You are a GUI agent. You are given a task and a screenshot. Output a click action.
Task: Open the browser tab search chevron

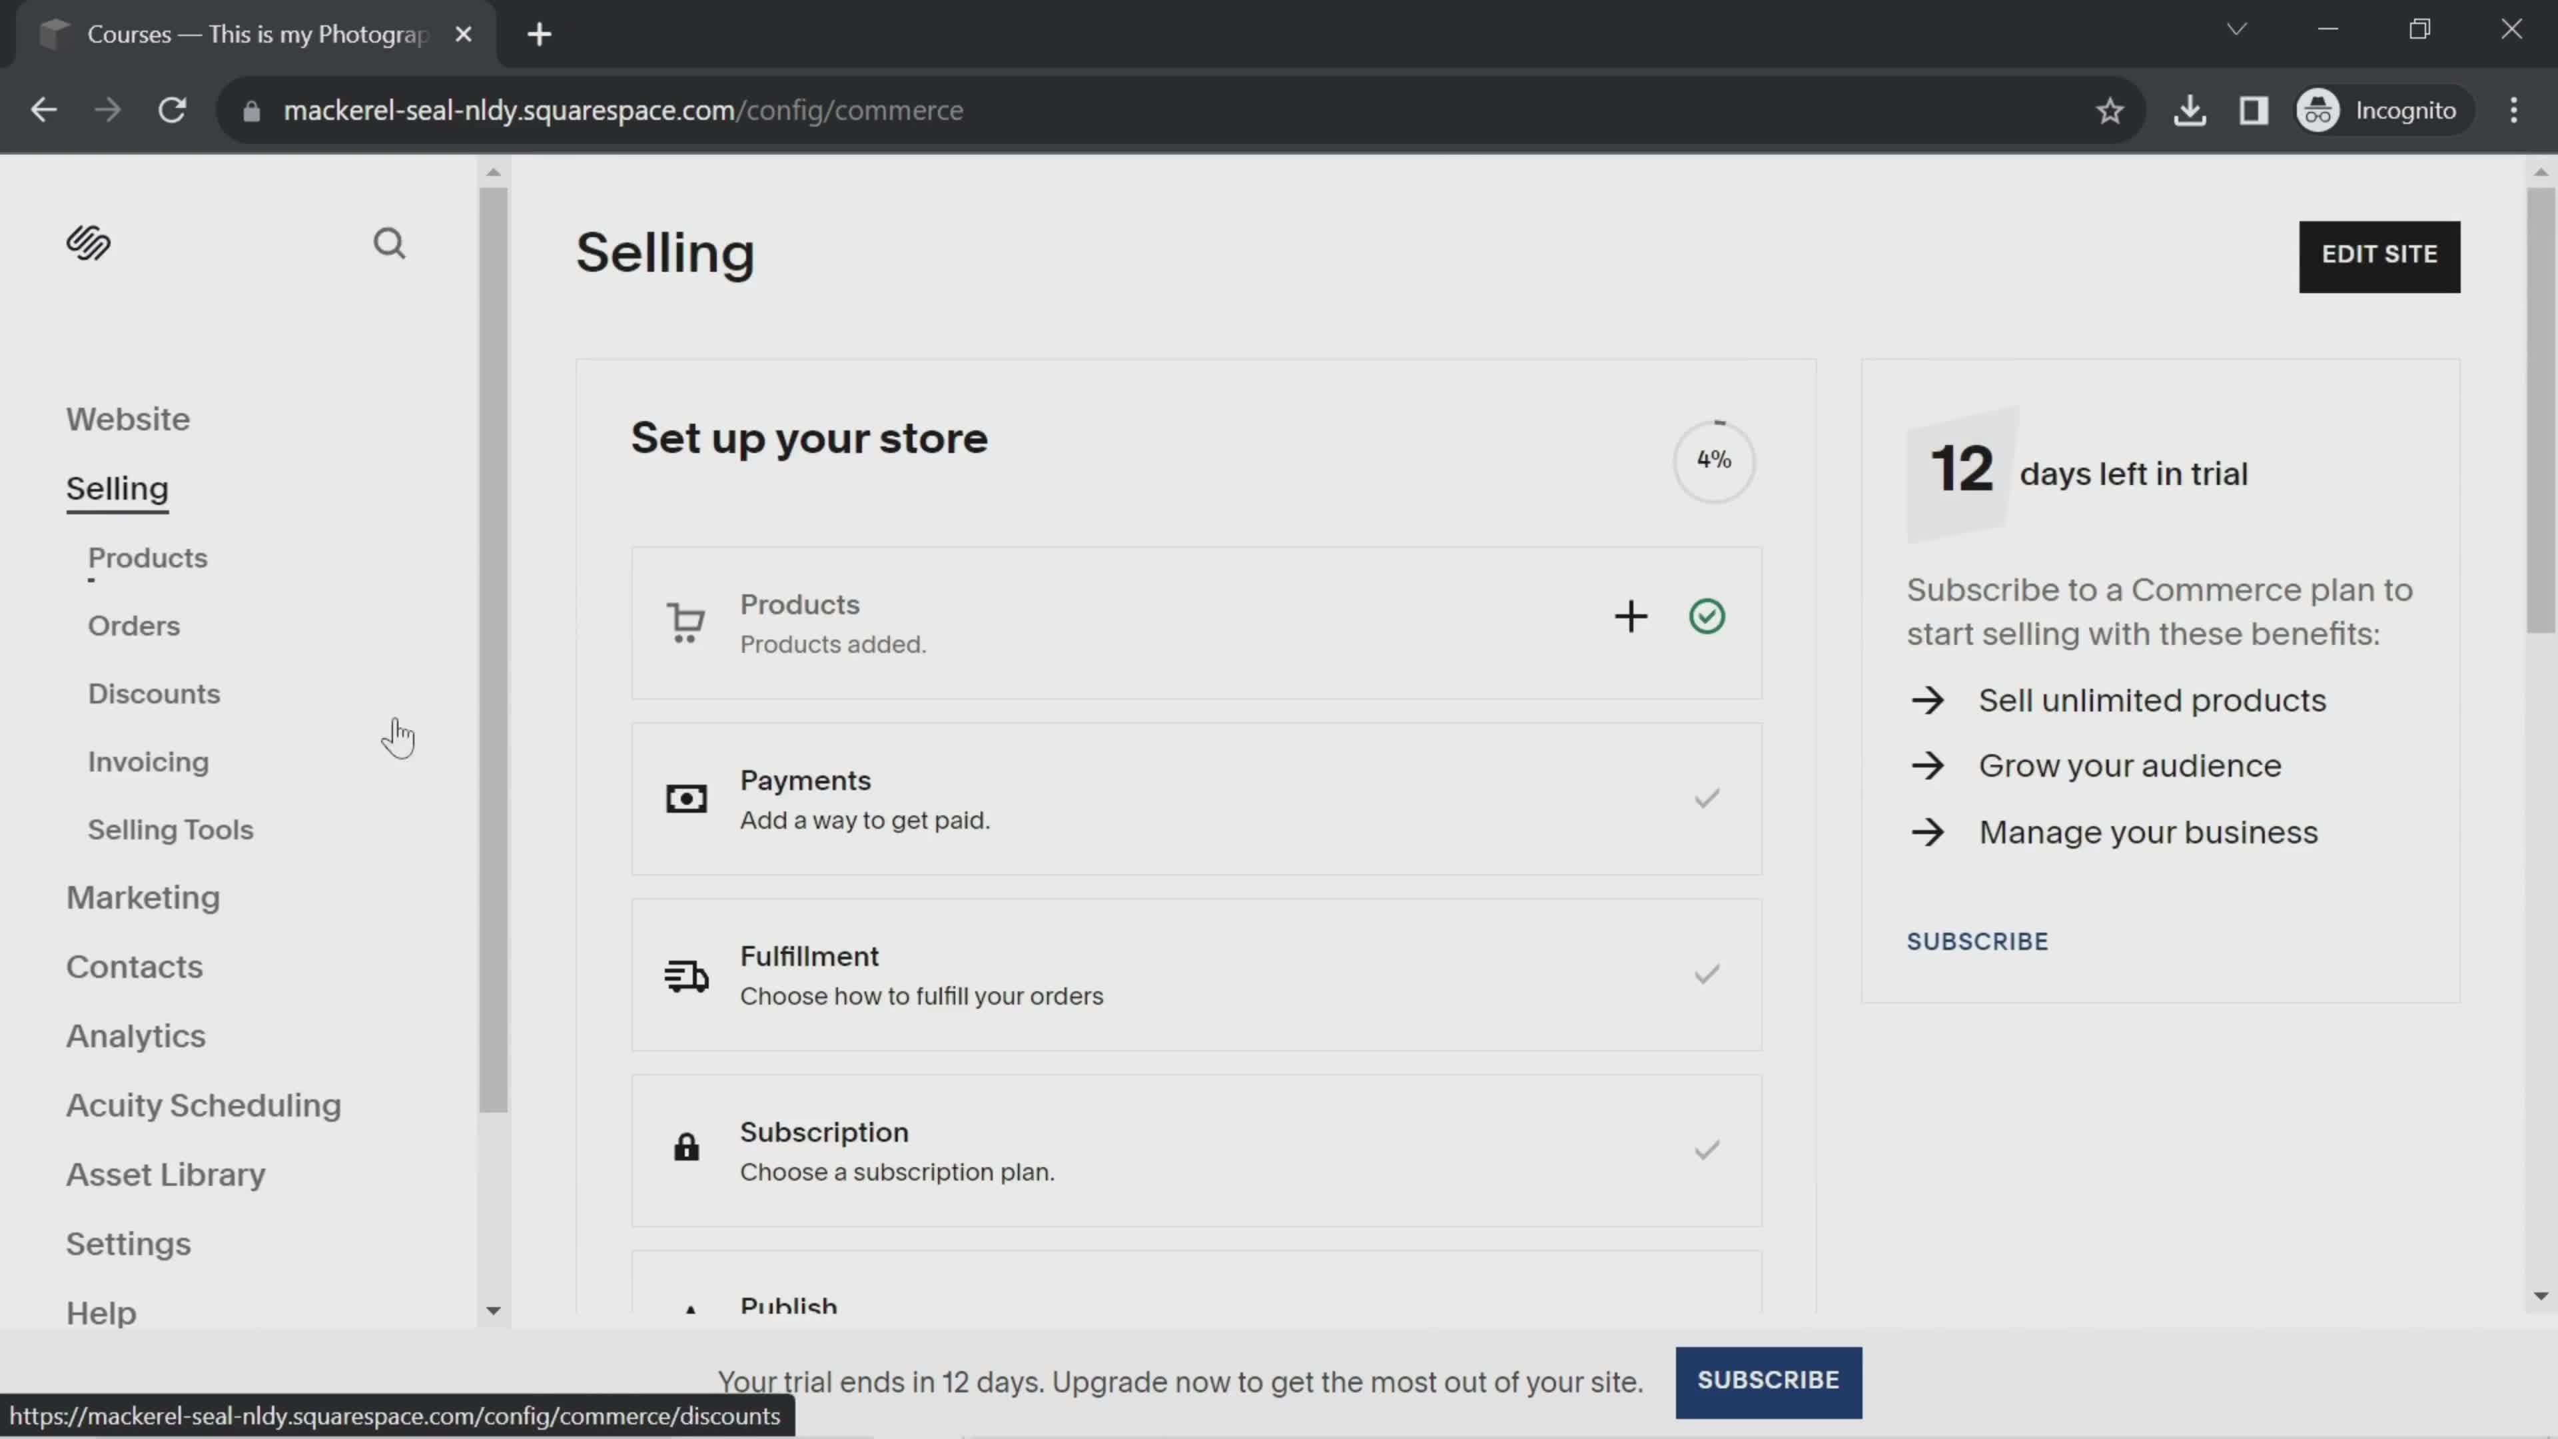tap(2236, 29)
